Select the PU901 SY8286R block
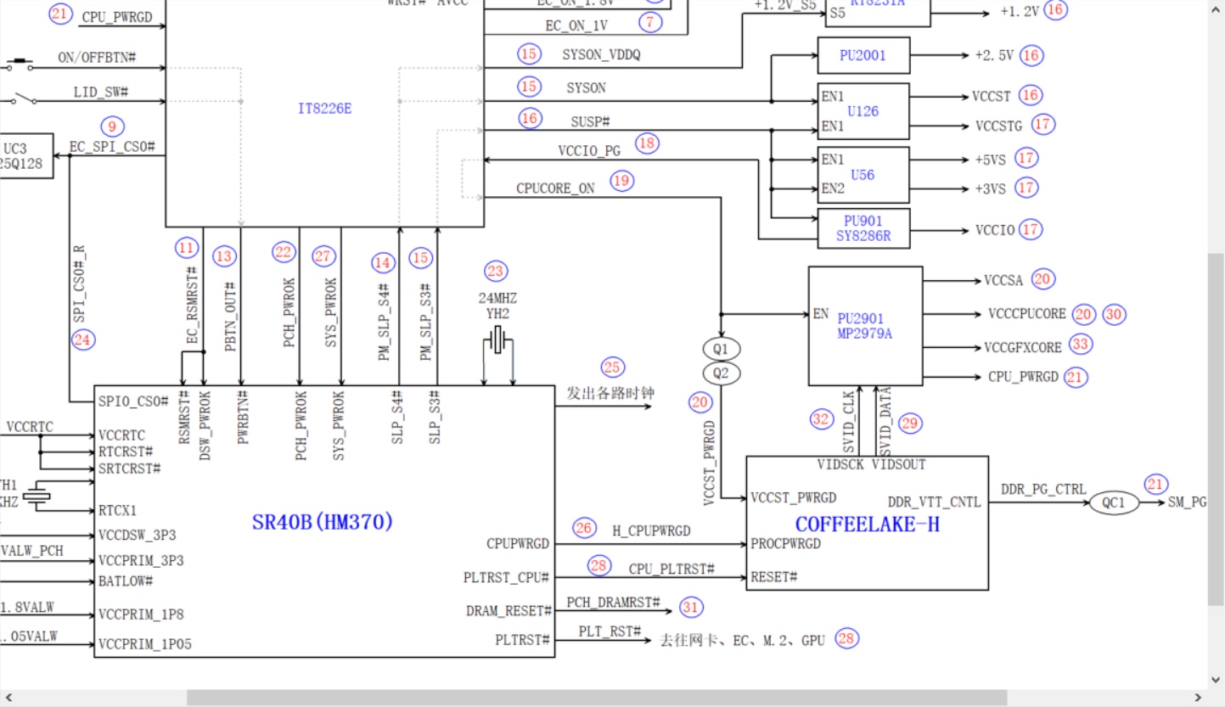The image size is (1225, 707). 863,229
